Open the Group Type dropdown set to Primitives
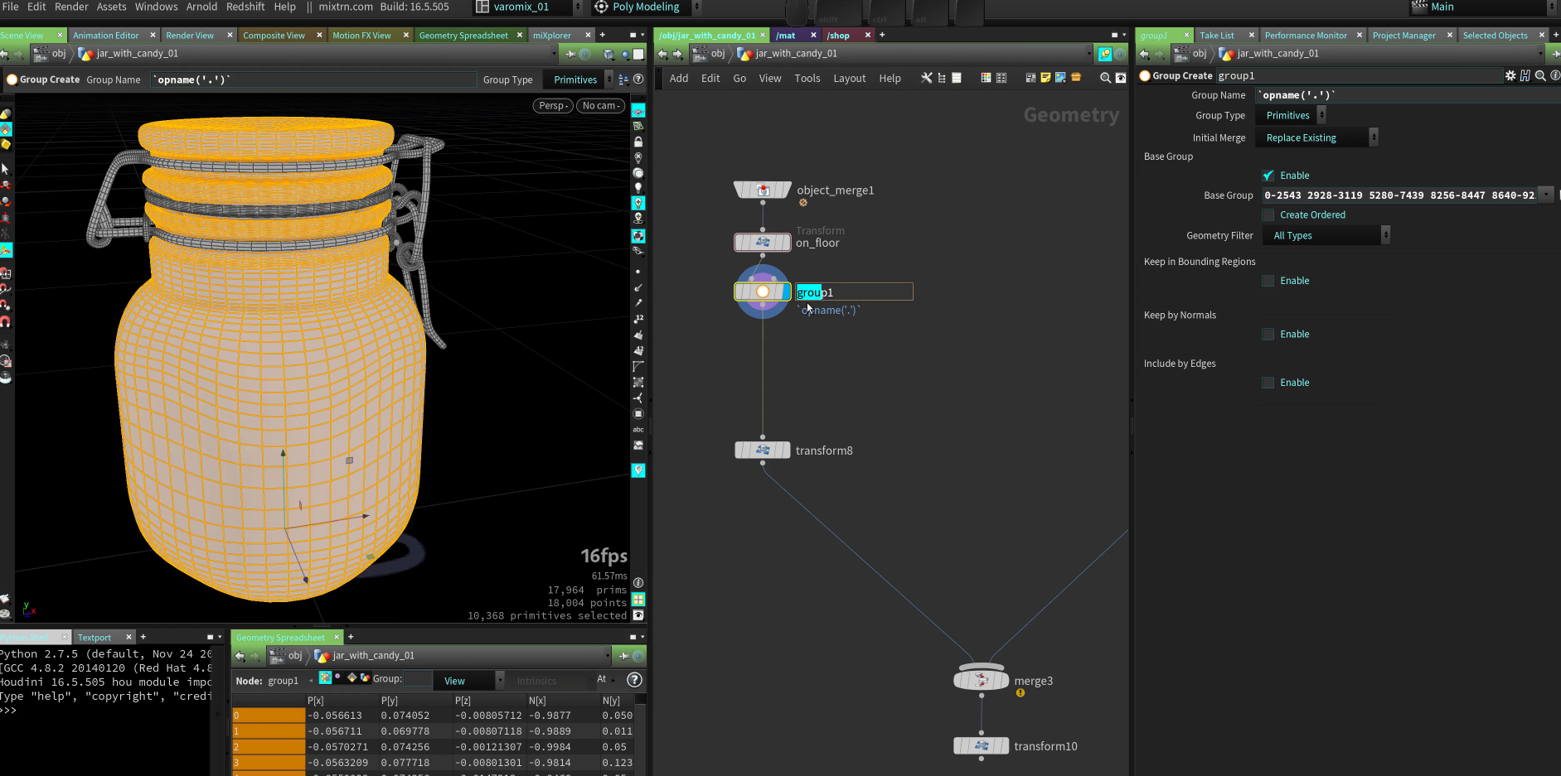 (x=1289, y=115)
